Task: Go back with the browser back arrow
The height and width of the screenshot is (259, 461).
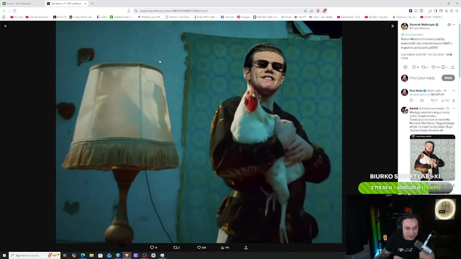Action: tap(4, 11)
